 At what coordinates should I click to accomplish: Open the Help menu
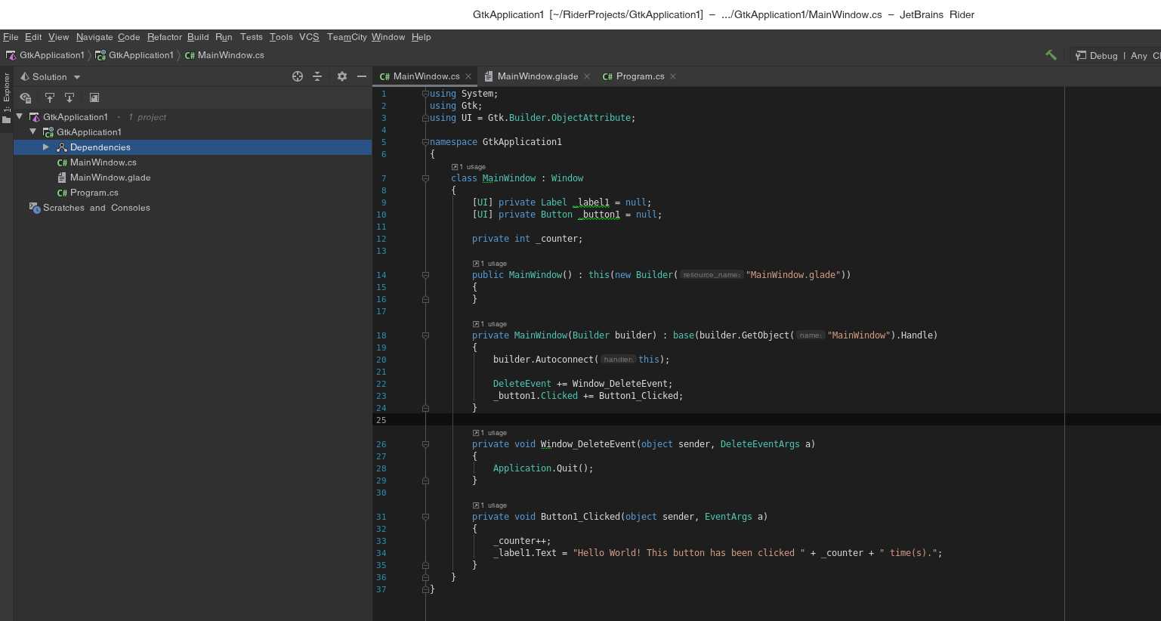(421, 37)
